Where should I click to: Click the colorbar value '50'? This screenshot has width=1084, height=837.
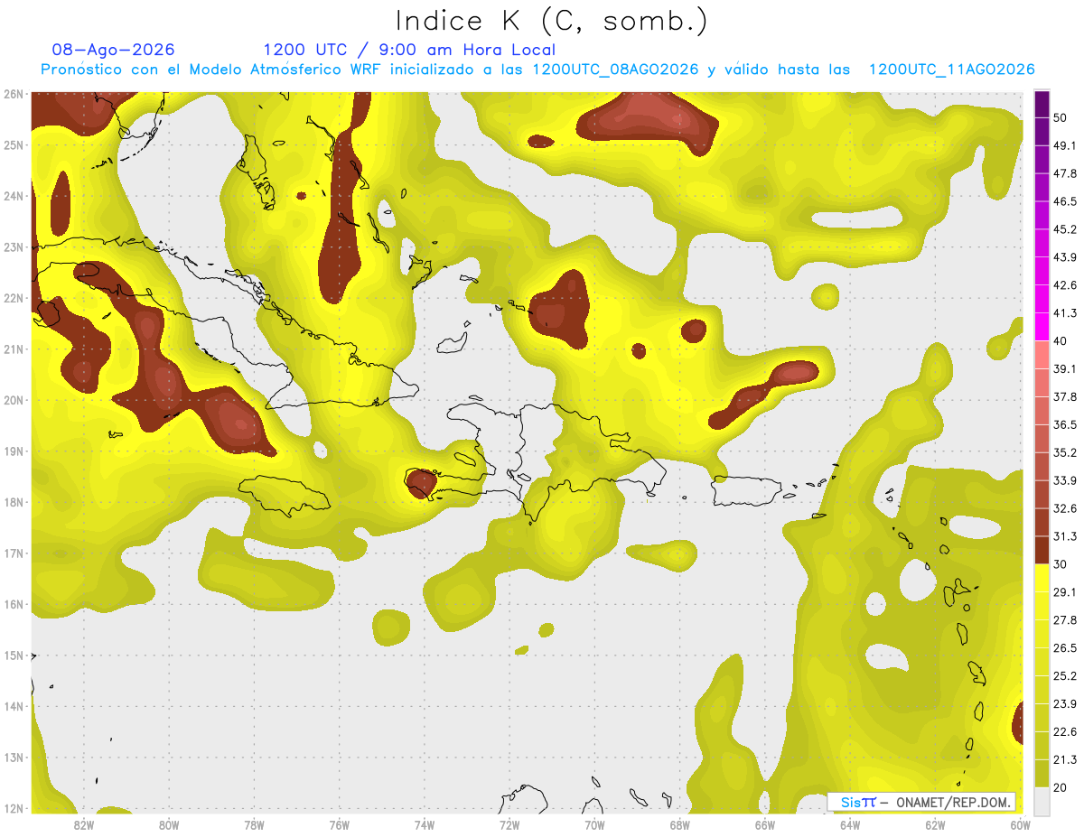[1061, 117]
